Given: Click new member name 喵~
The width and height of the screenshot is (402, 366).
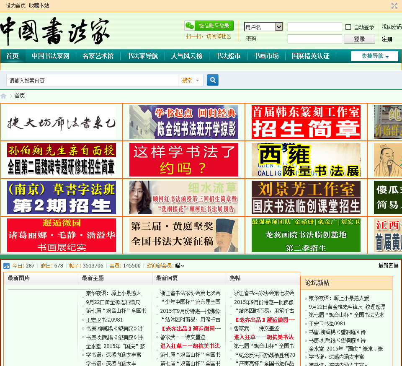Looking at the screenshot, I should pos(180,266).
